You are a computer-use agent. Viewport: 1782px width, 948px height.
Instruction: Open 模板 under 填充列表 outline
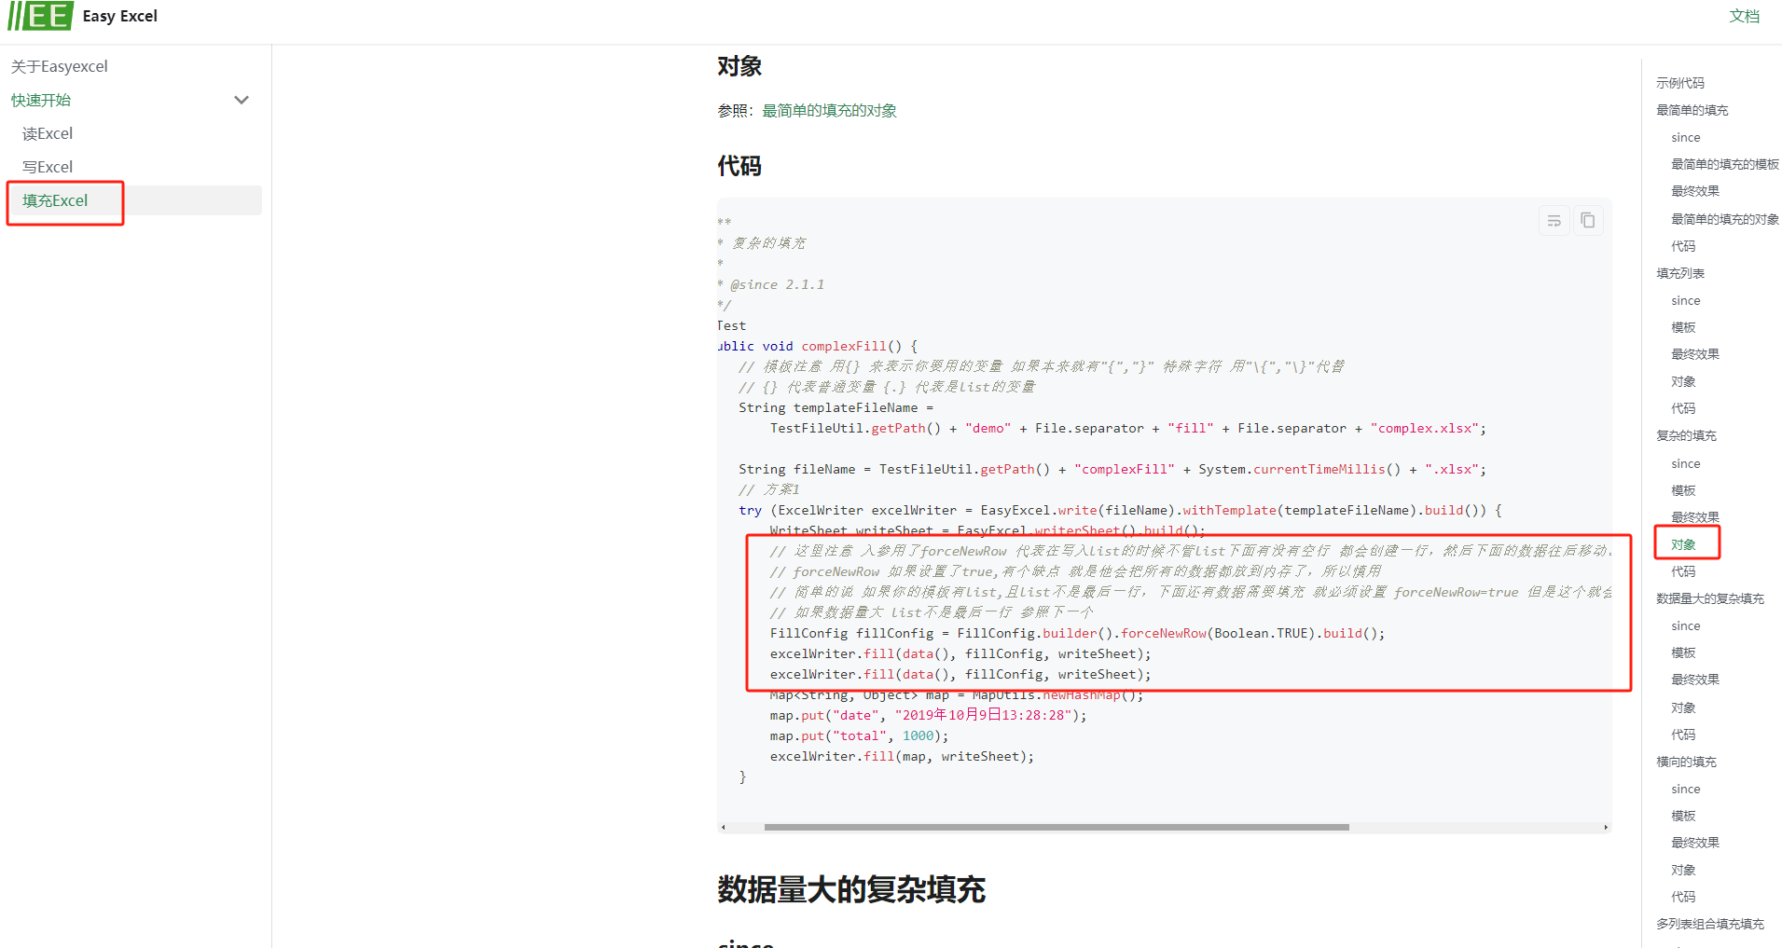[1683, 327]
